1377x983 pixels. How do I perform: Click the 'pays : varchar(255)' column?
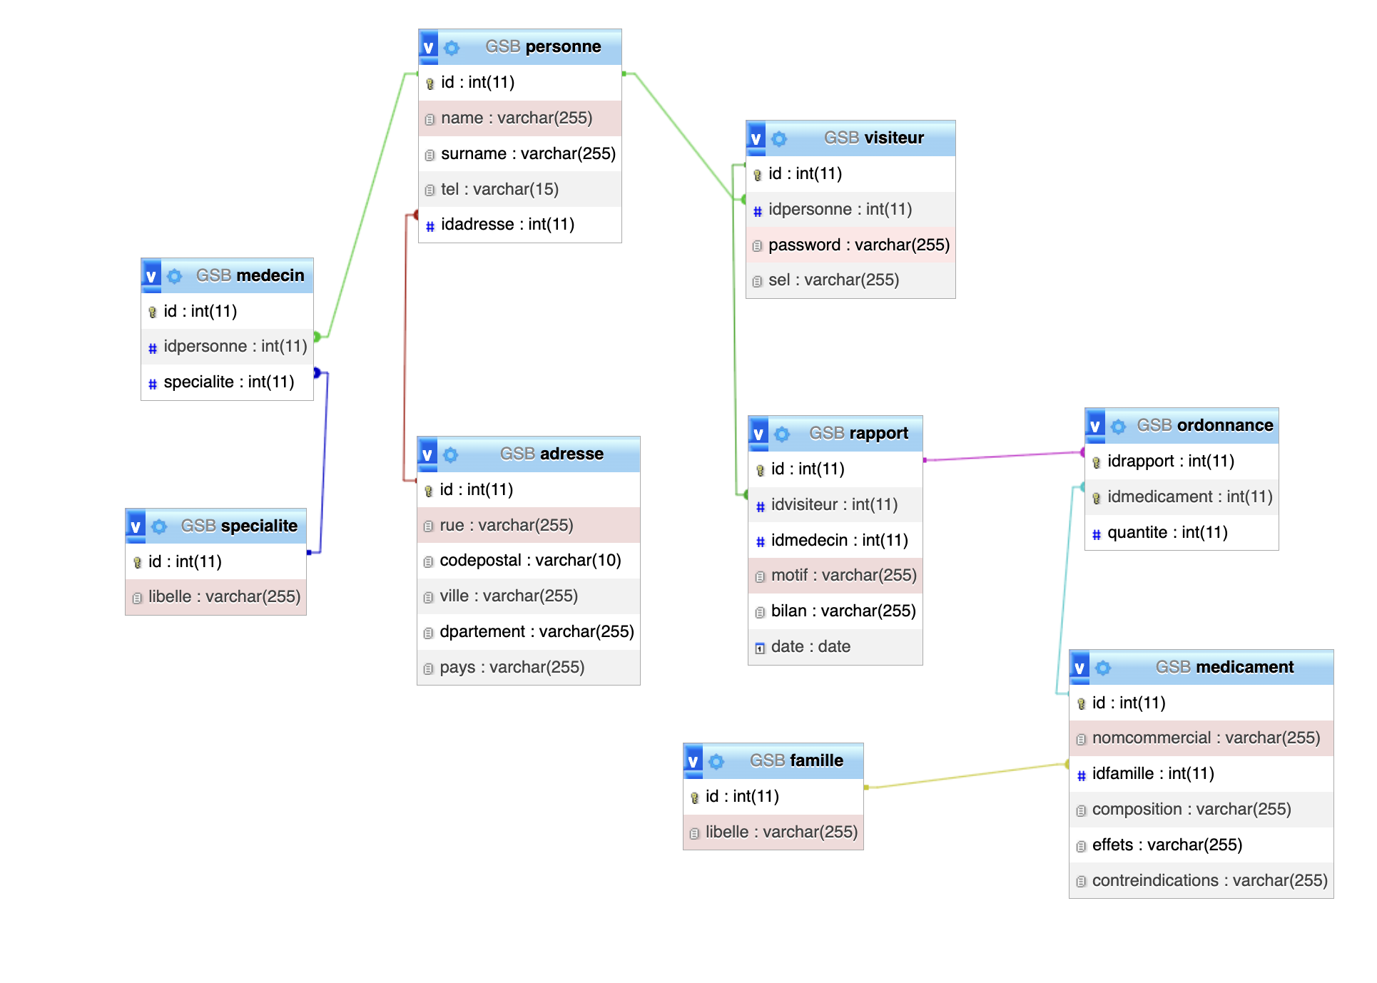coord(529,667)
